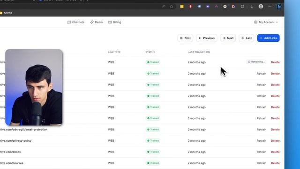
Task: Click the Previous page button
Action: 207,38
